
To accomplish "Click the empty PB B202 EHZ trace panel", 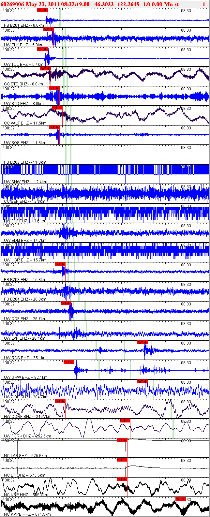I will click(104, 154).
